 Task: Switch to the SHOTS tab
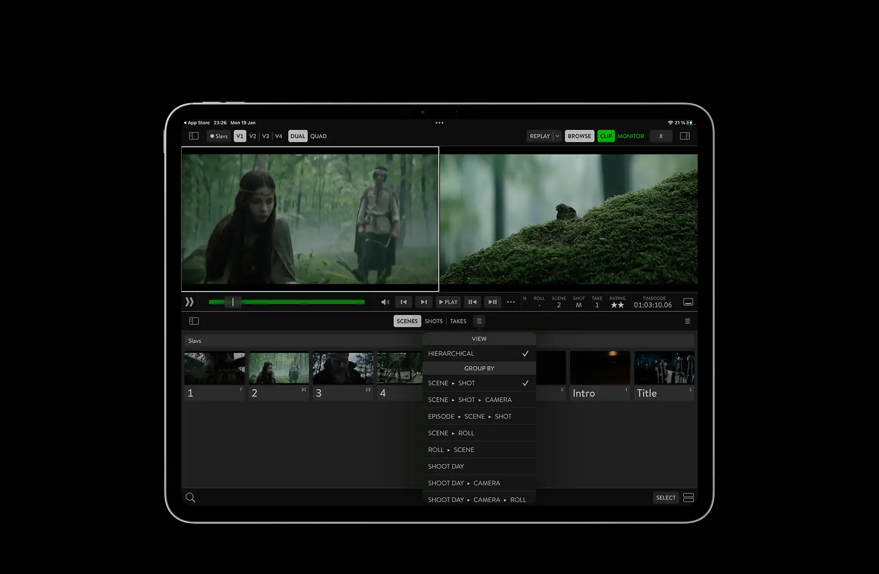pos(434,321)
